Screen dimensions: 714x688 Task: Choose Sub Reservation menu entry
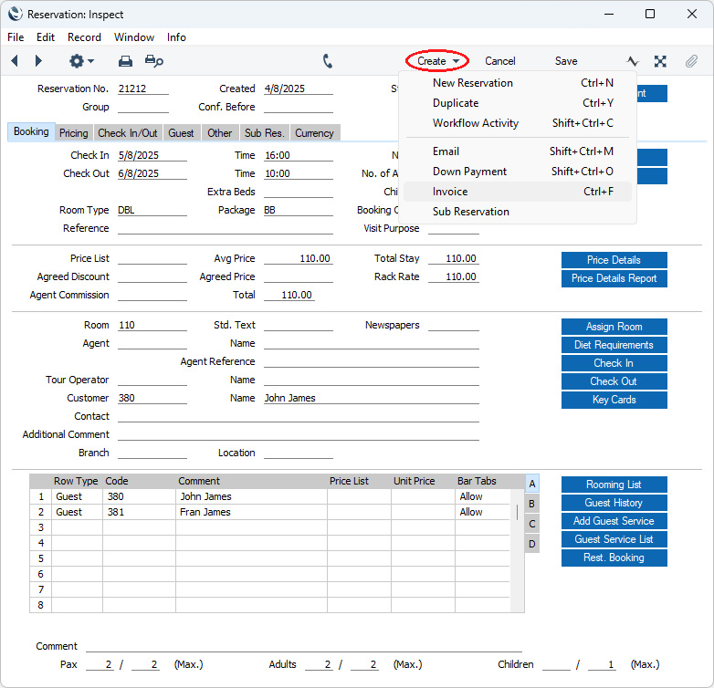518,212
